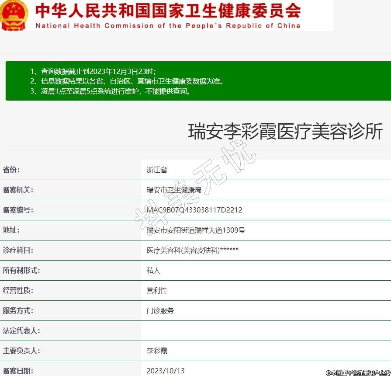The image size is (391, 376).
Task: Click the filing date 2023/10/13
Action: click(x=166, y=371)
